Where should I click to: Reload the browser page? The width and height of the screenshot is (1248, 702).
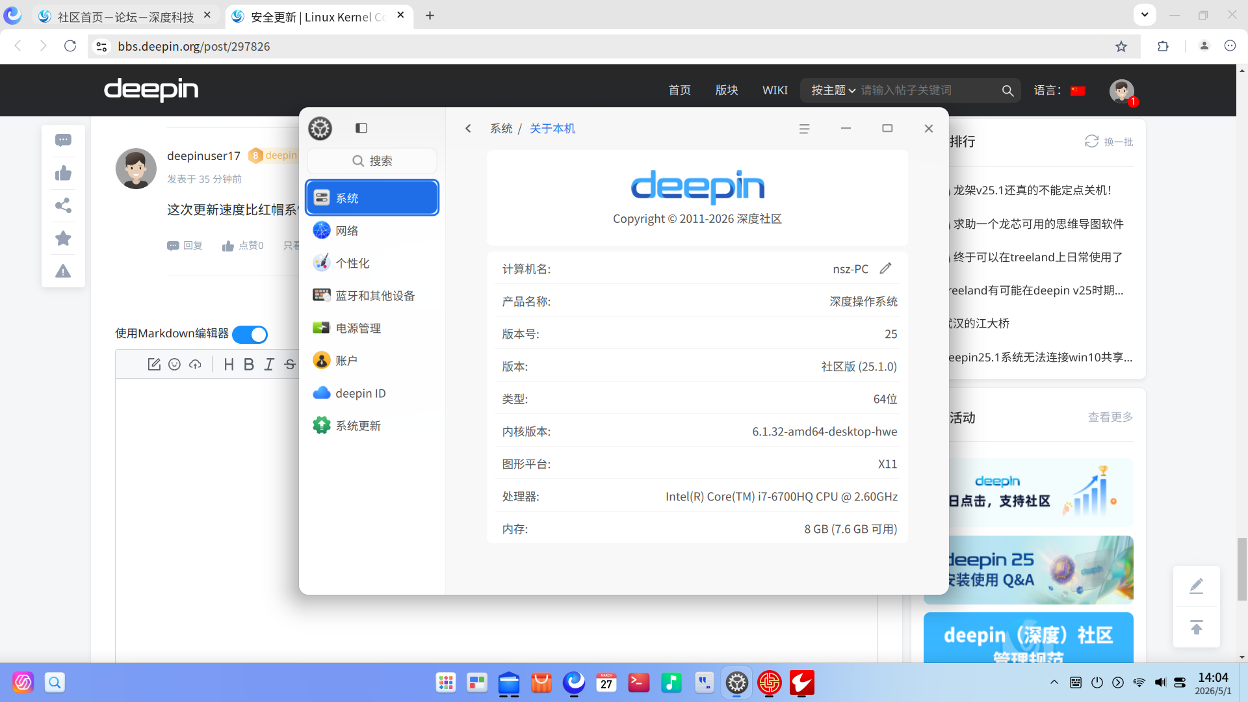[x=70, y=46]
